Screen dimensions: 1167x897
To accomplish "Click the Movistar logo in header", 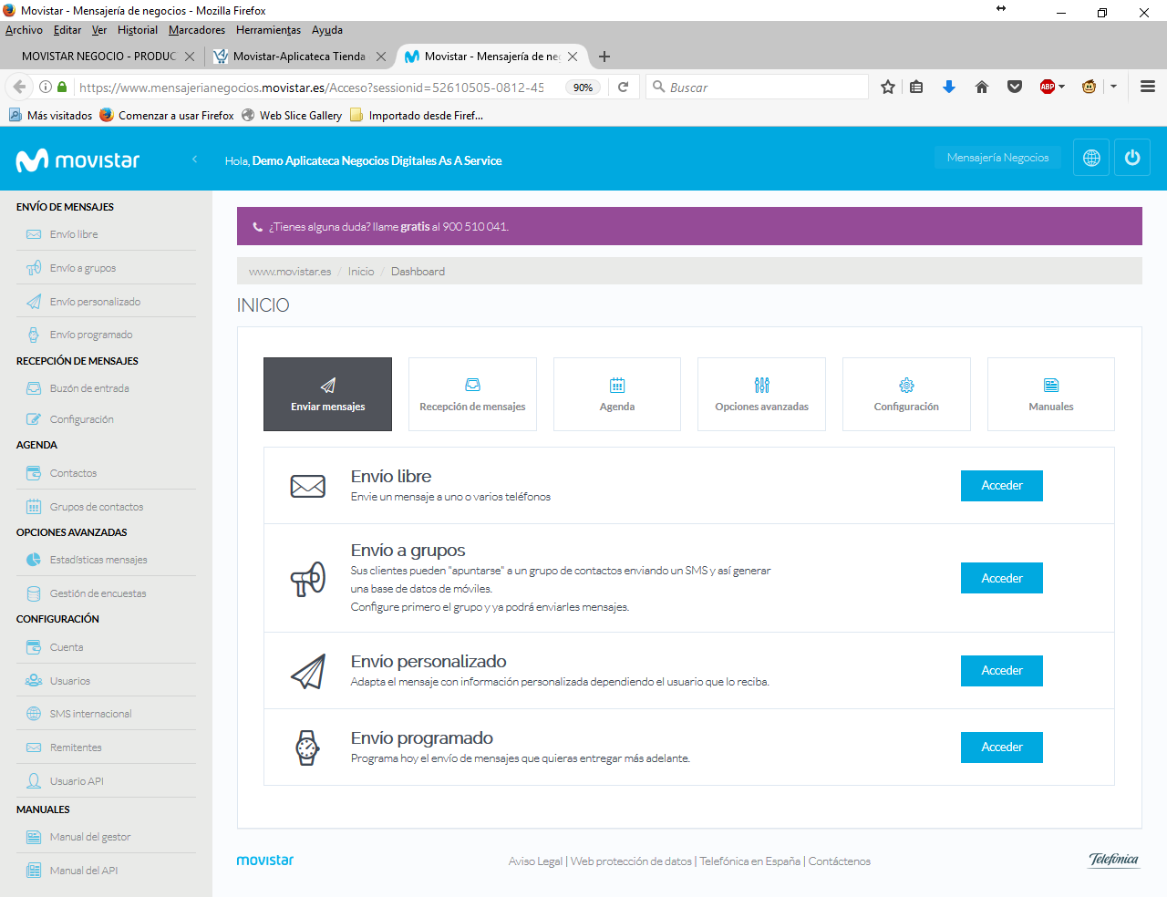I will click(x=78, y=160).
